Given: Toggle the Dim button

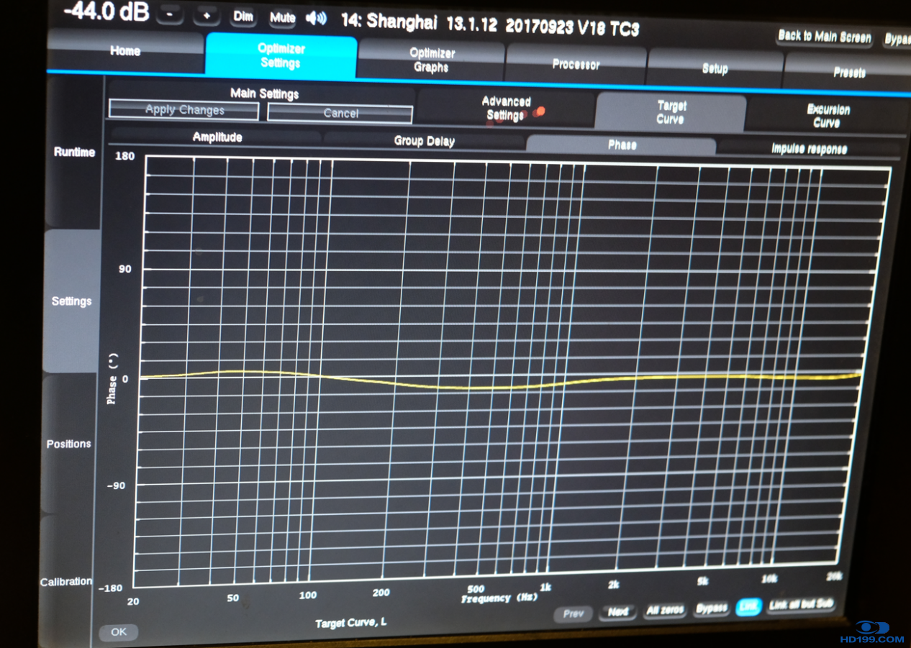Looking at the screenshot, I should click(x=243, y=17).
